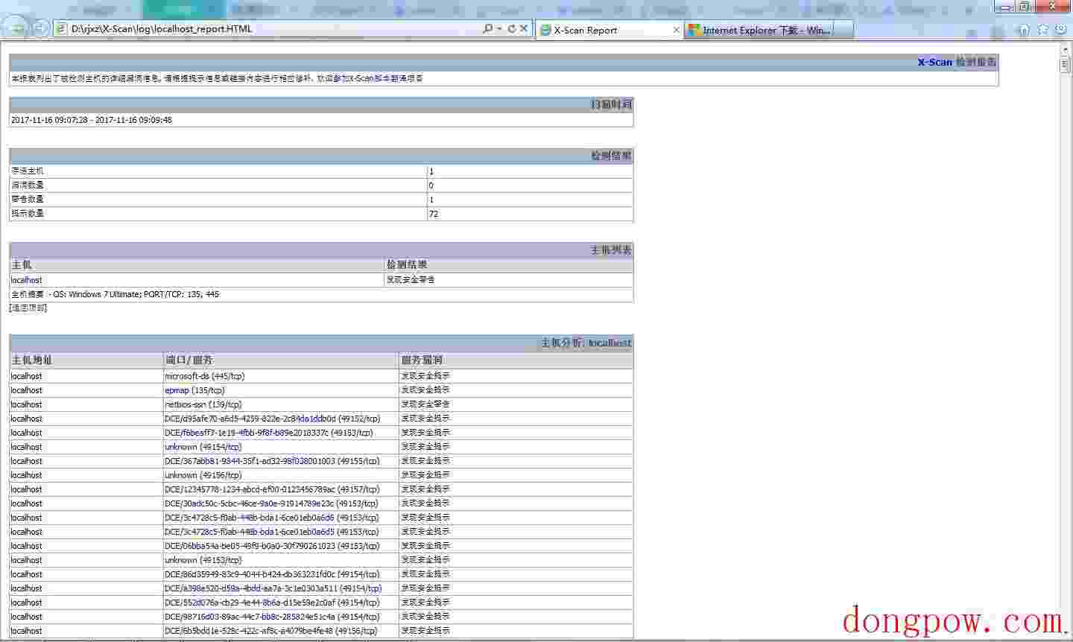Open the unknown (49156/tcp) link

[203, 475]
